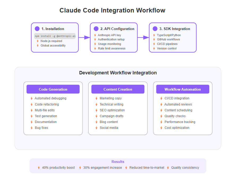Viewport: 235px width, 186px height.
Task: Click the bolt icon beside Automated debugging
Action: [x=32, y=98]
